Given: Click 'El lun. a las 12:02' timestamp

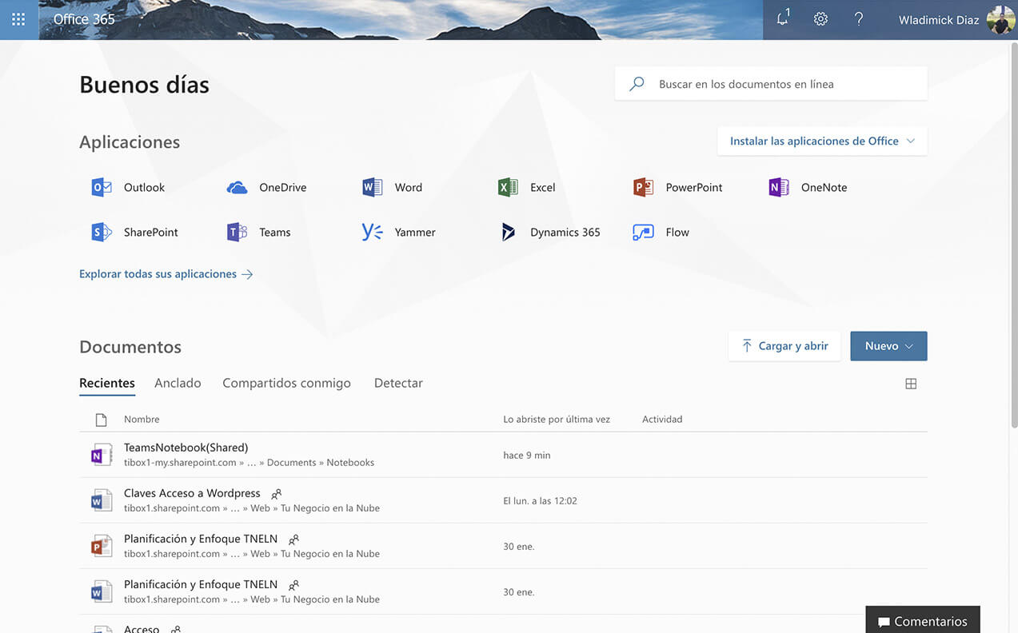Looking at the screenshot, I should [x=540, y=500].
